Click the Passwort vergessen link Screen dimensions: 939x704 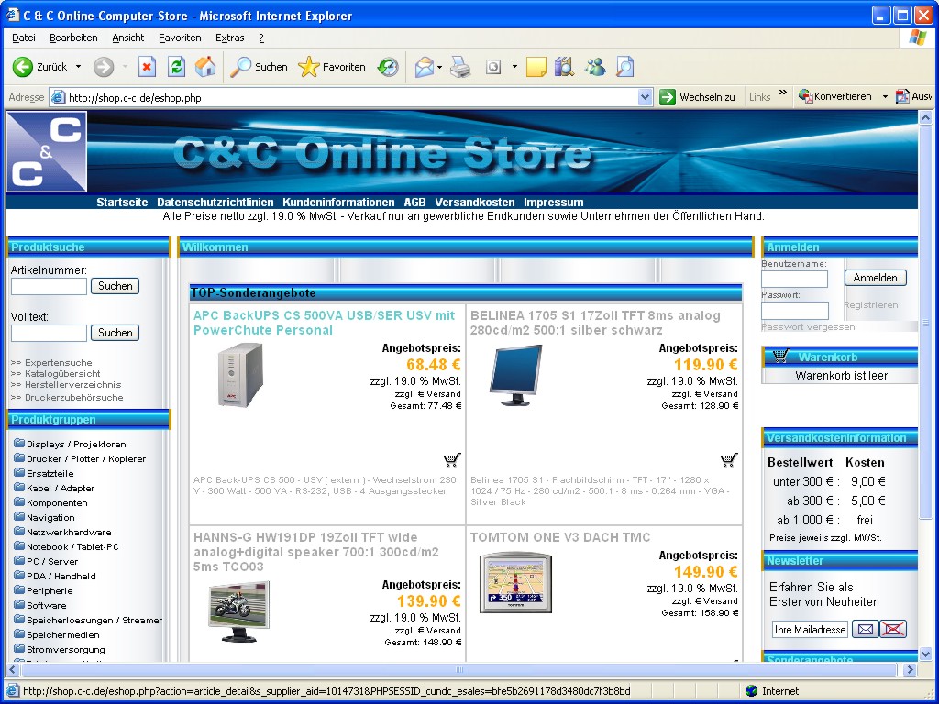808,327
